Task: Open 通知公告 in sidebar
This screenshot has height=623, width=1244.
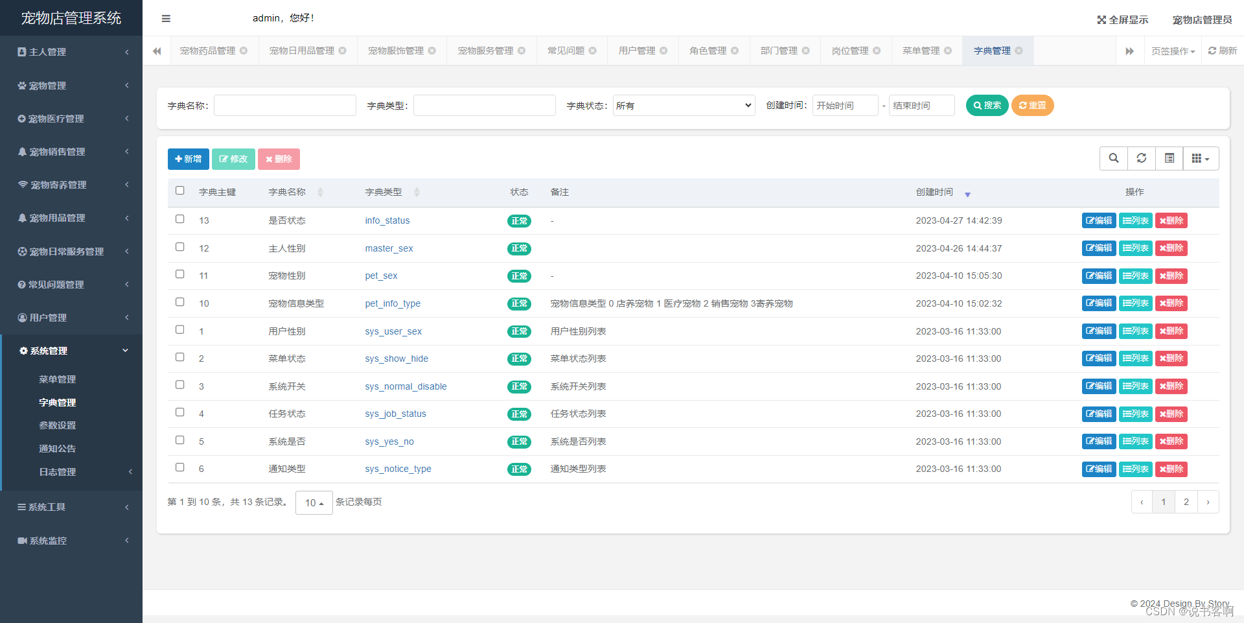Action: click(58, 449)
